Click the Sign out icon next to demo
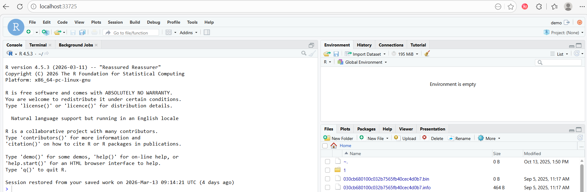 (x=567, y=22)
